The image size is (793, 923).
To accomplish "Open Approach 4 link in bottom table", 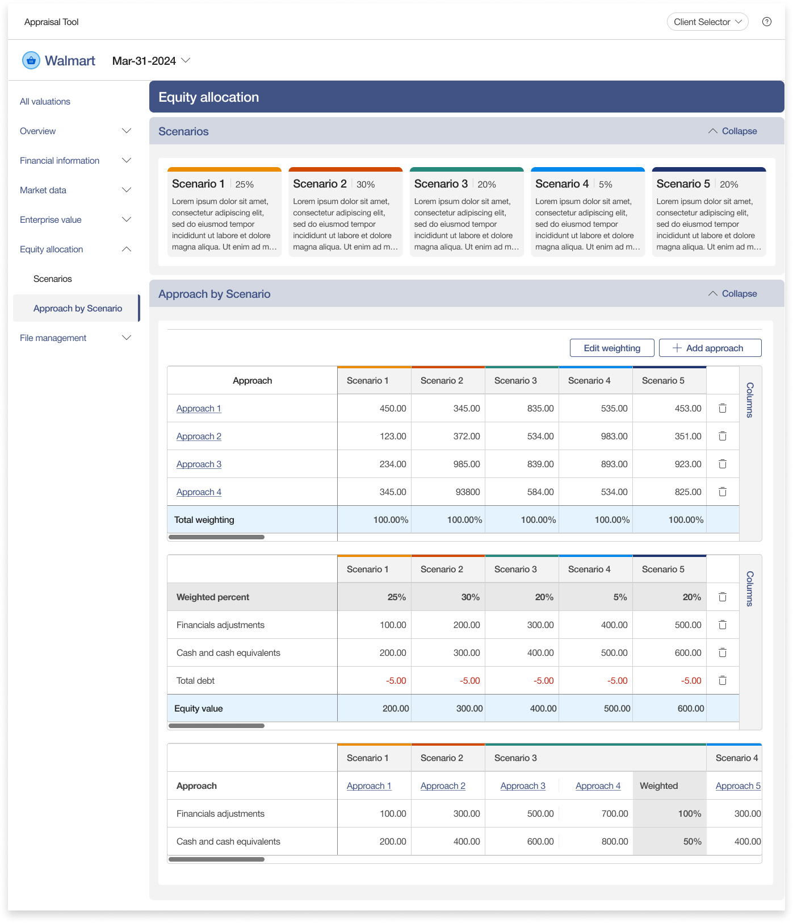I will click(x=598, y=785).
